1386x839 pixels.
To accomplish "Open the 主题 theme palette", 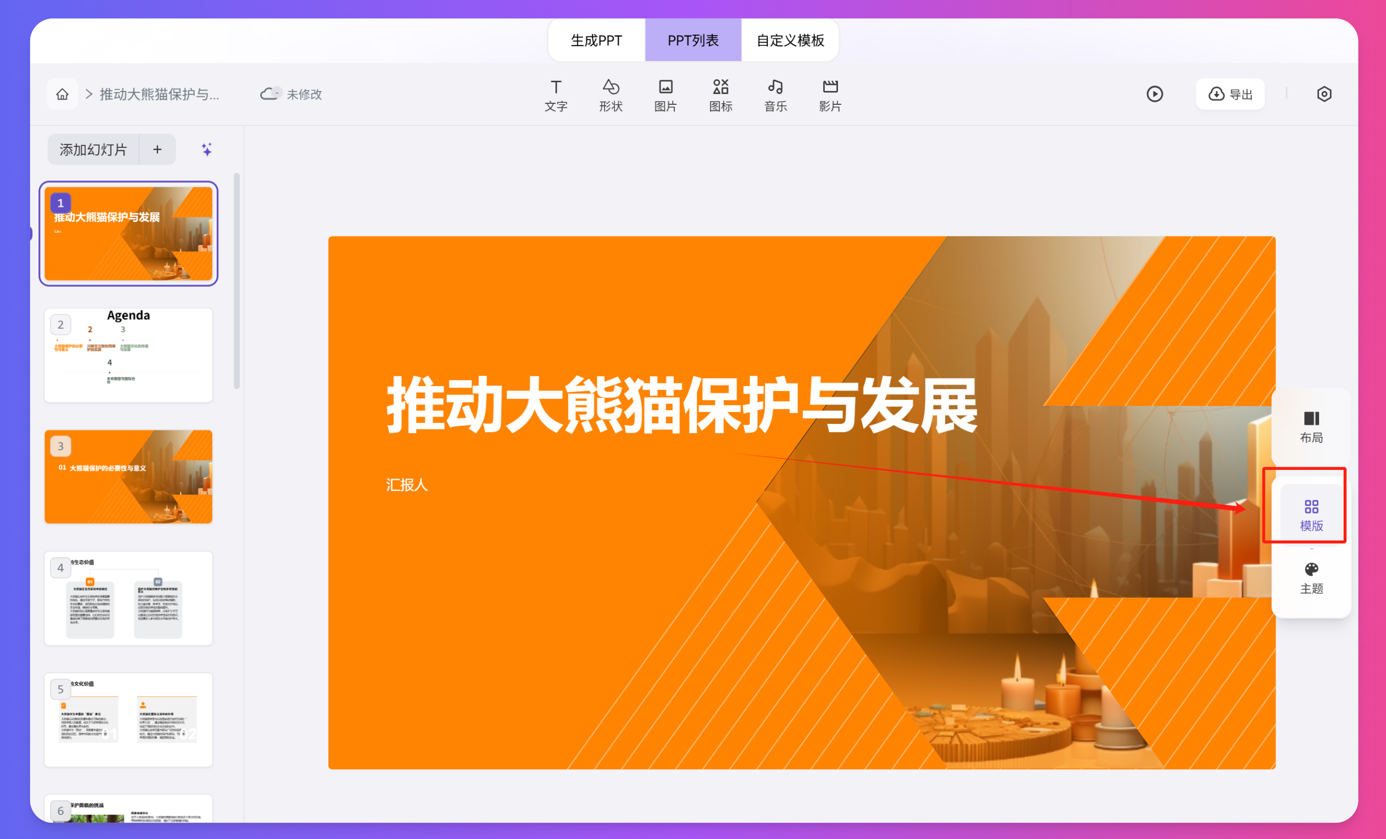I will (1311, 577).
